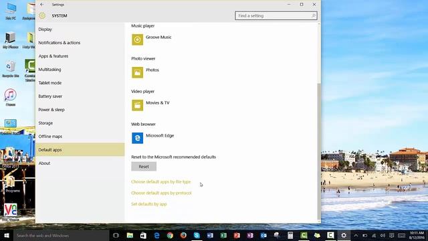Open Outlook from the taskbar

pyautogui.click(x=263, y=235)
